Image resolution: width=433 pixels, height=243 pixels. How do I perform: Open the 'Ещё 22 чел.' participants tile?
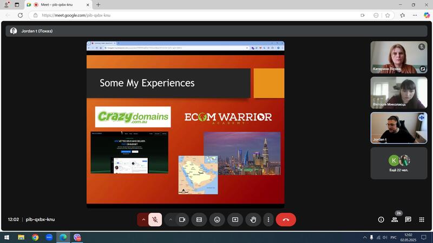pos(399,163)
